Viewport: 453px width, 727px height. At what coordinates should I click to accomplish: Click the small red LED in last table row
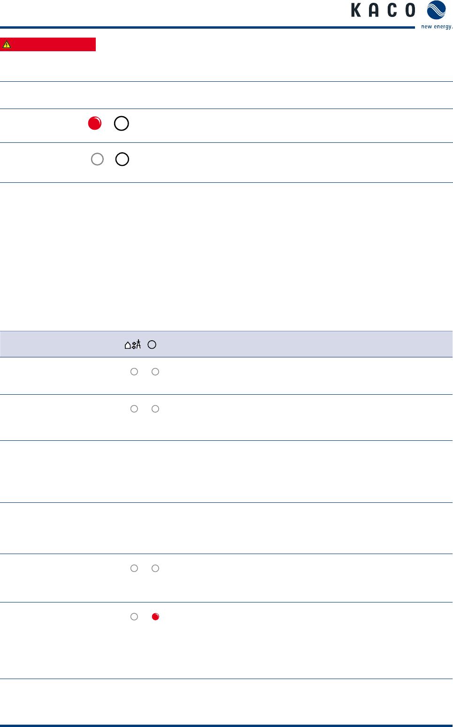[x=155, y=617]
